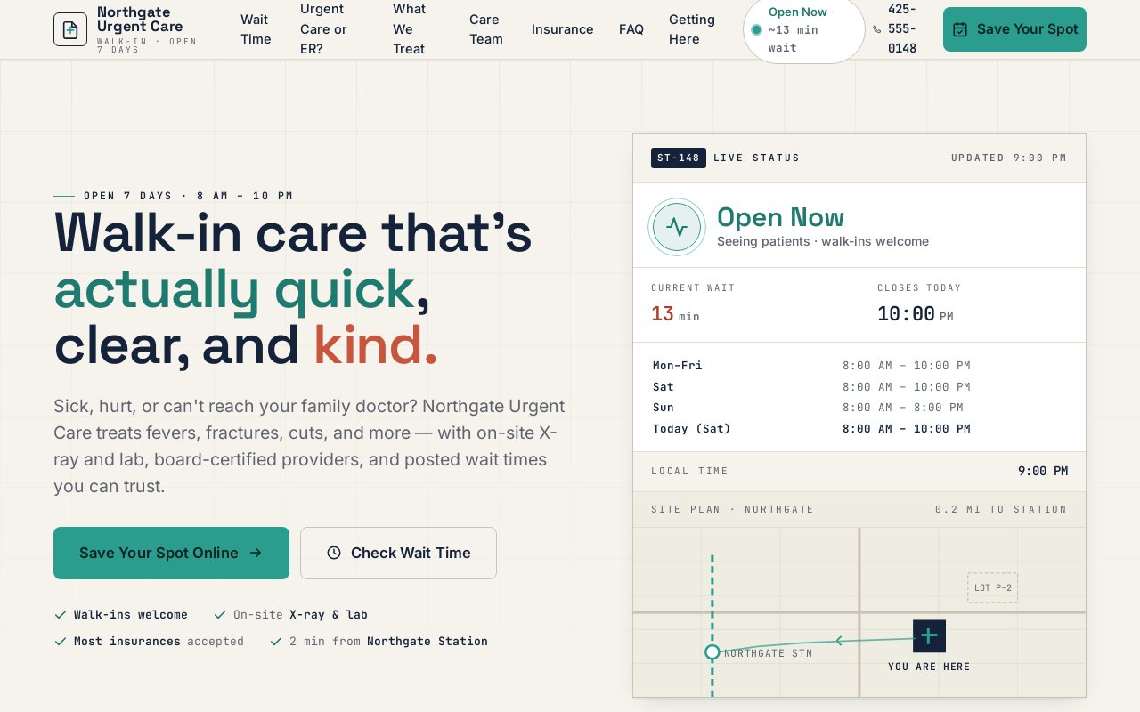Click the green status dot in header pill
This screenshot has width=1140, height=712.
[x=756, y=29]
